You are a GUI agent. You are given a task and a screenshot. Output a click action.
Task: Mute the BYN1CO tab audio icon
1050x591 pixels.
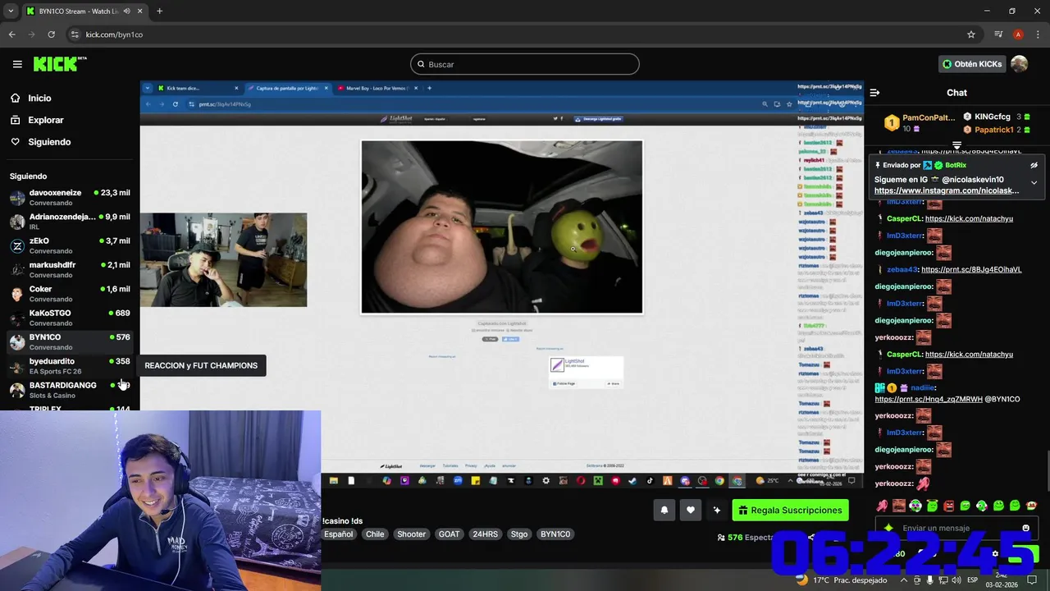tap(126, 11)
